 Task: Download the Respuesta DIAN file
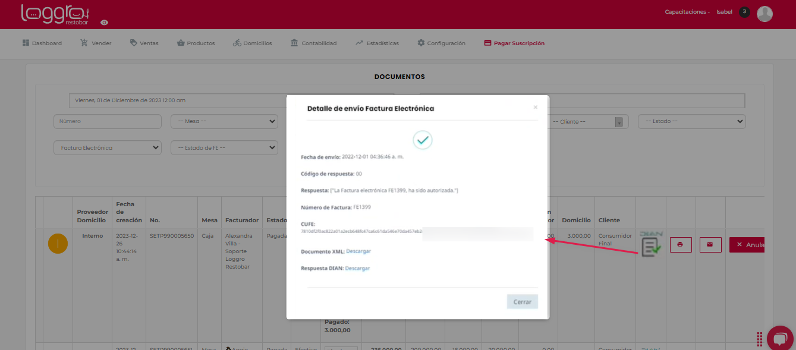tap(357, 269)
